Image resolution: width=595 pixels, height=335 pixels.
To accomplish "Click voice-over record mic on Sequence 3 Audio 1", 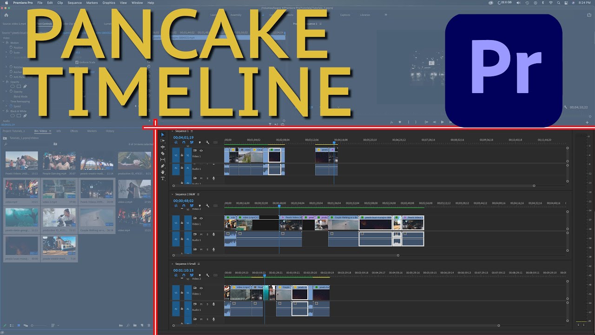I will (214, 304).
